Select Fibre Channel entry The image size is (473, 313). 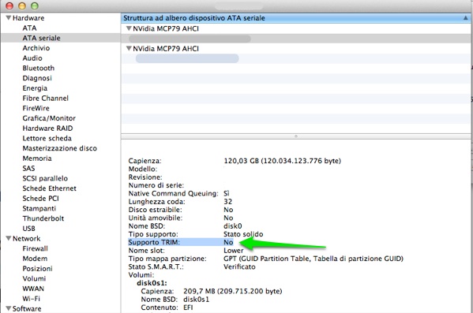tap(45, 99)
